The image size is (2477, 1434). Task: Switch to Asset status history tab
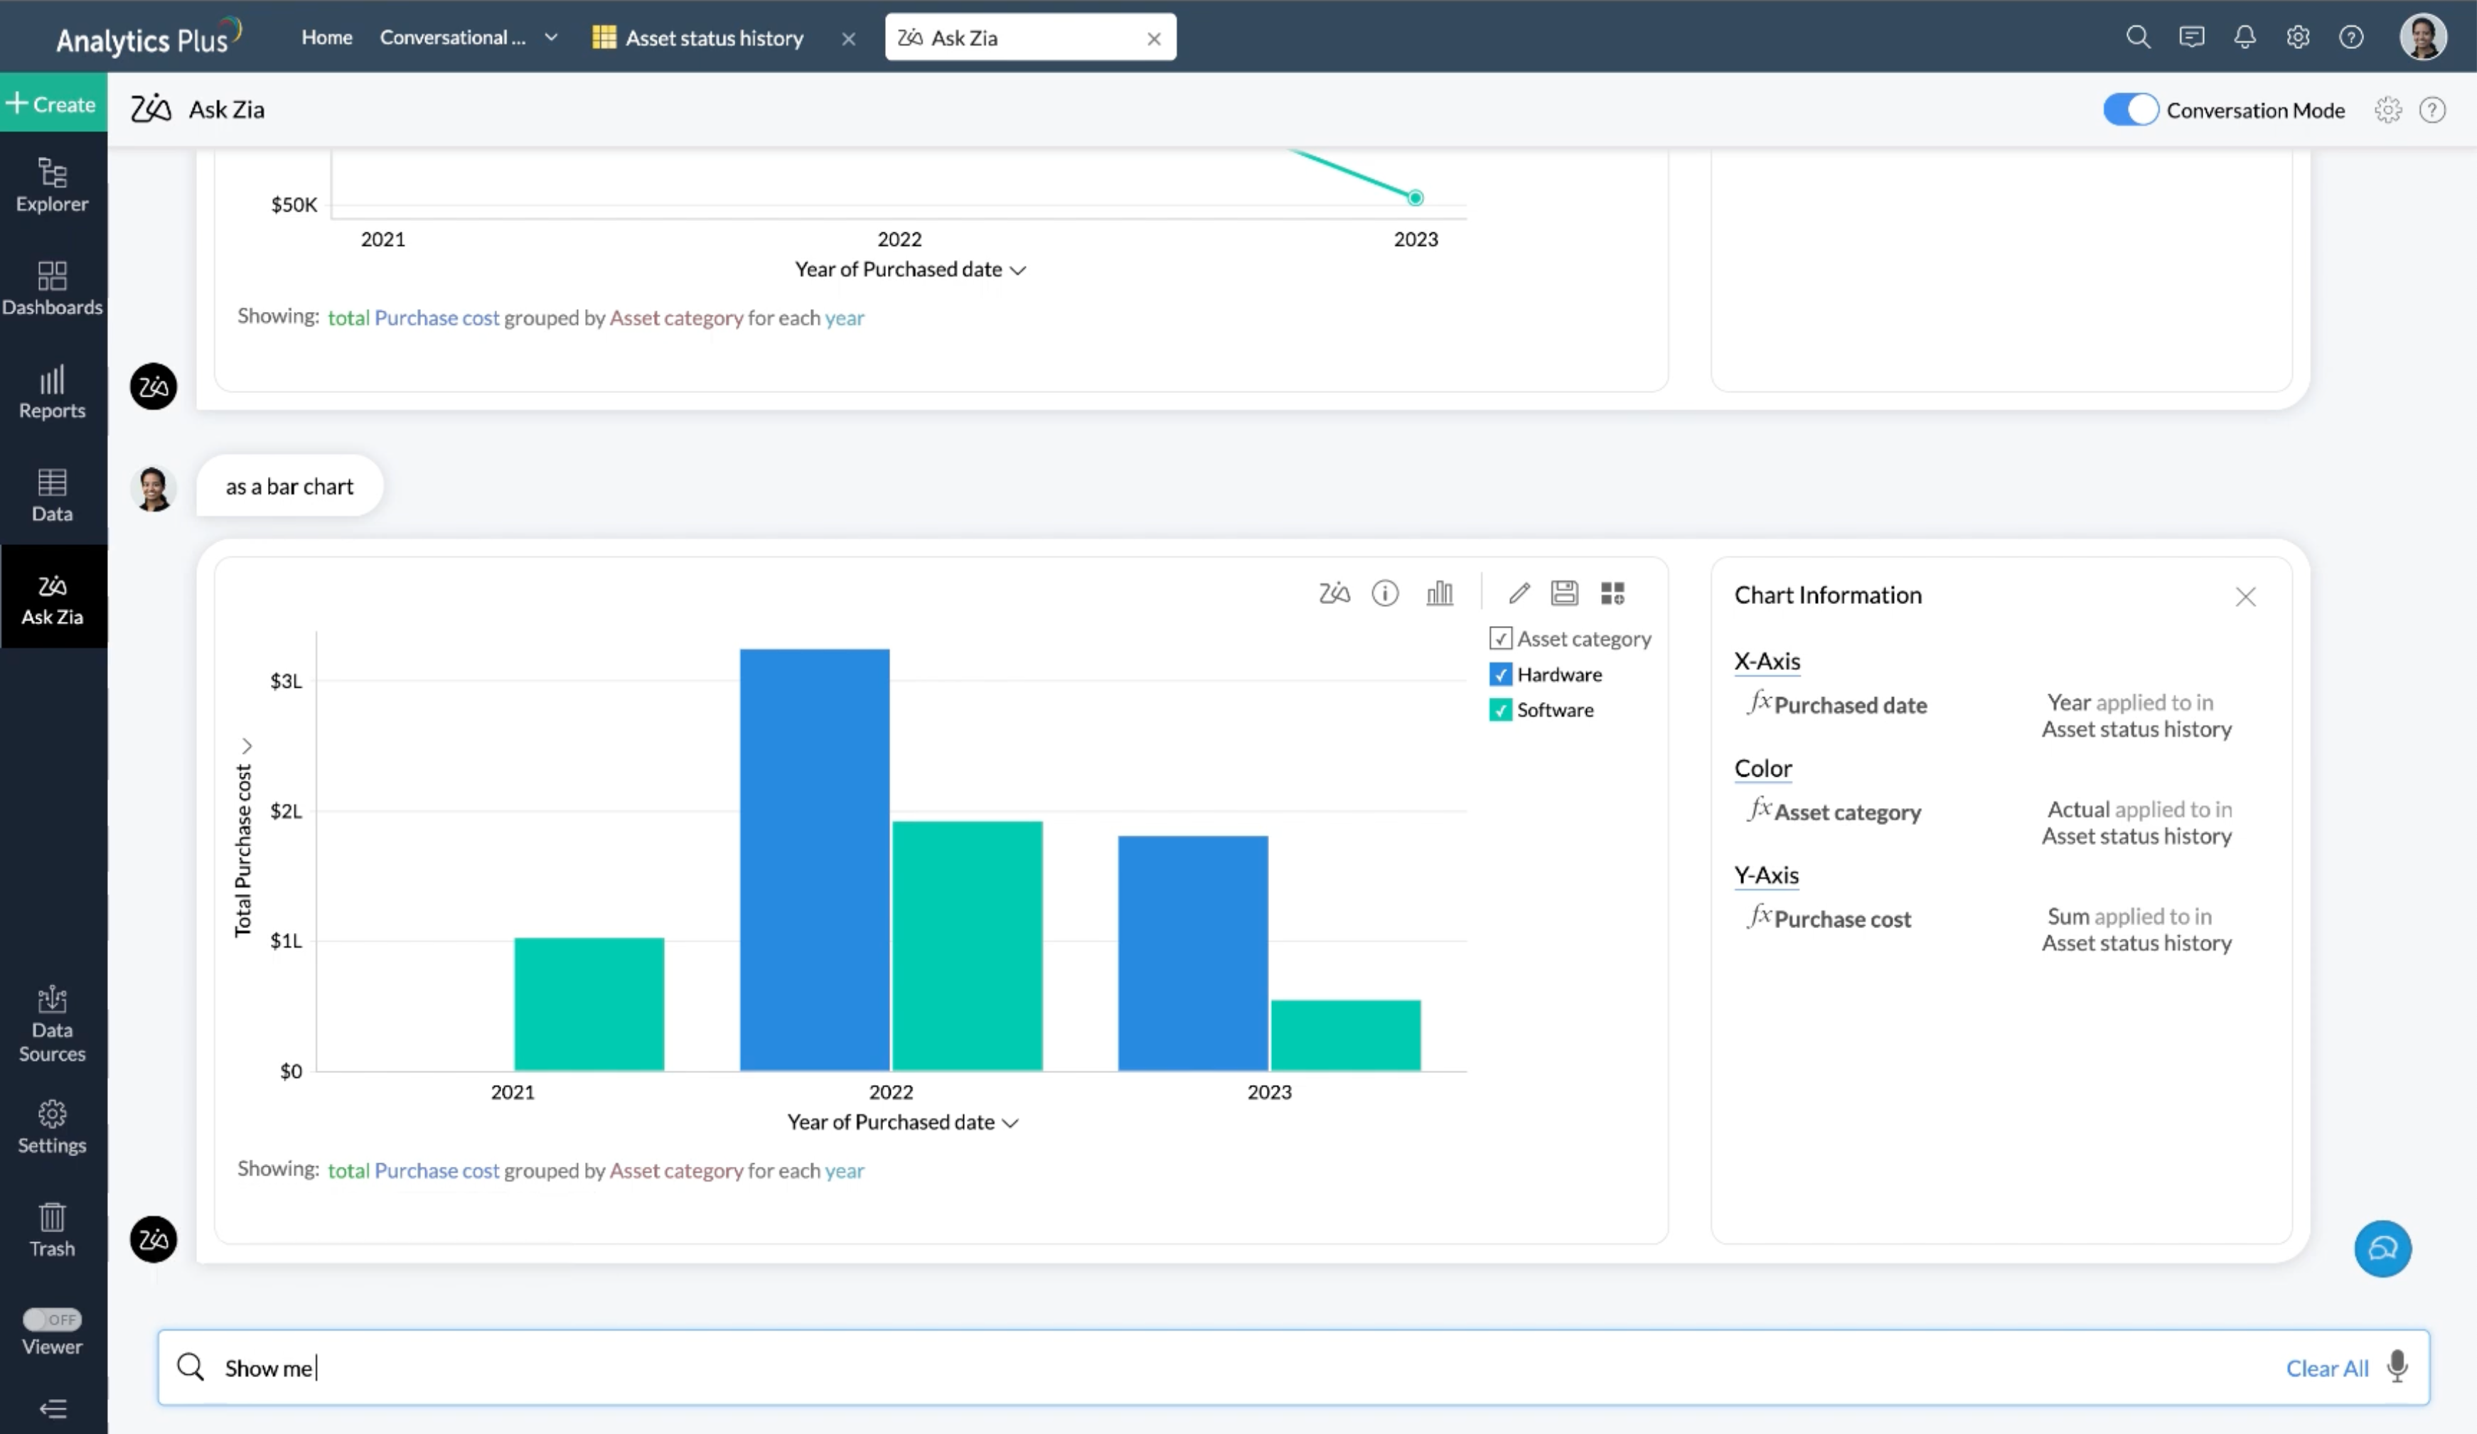712,38
